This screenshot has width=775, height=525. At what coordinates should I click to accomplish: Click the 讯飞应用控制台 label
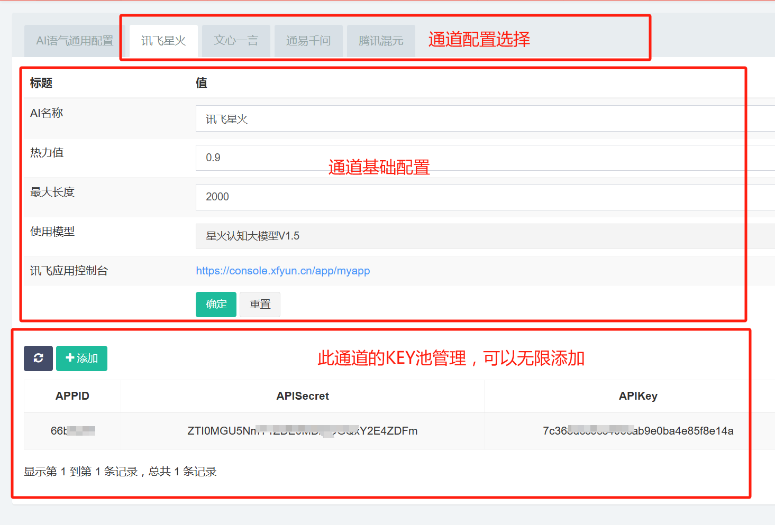(69, 271)
